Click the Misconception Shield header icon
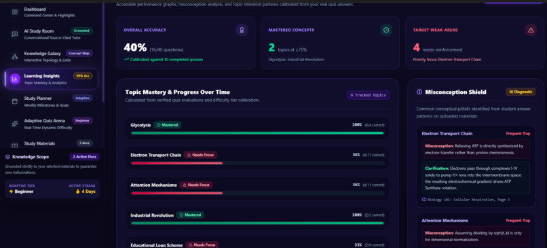The height and width of the screenshot is (248, 547). 419,92
